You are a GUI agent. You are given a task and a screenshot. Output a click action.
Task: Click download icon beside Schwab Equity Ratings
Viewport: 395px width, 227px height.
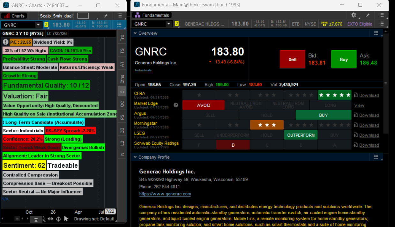(x=356, y=145)
